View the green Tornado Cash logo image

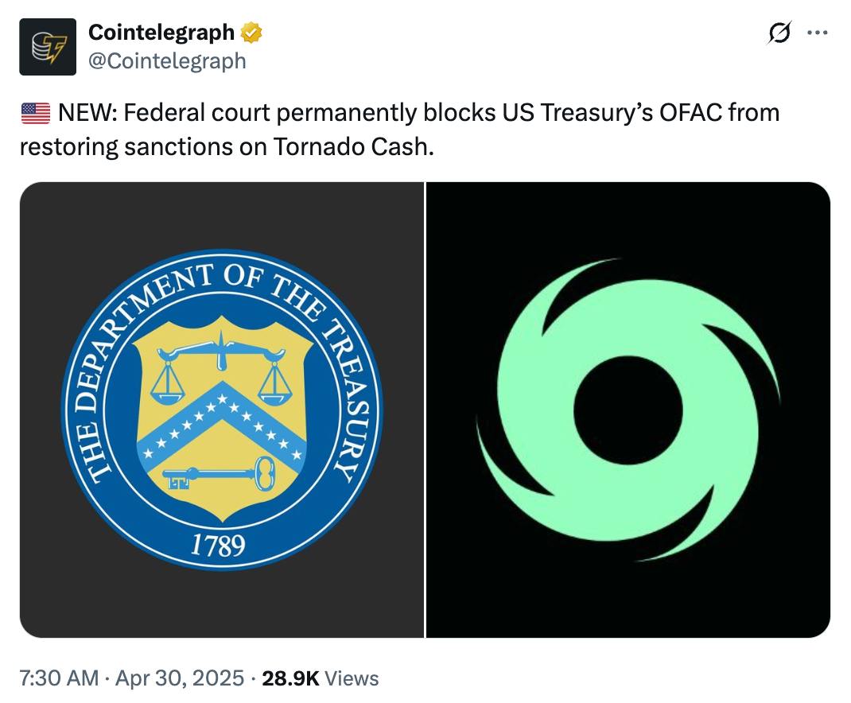pos(628,410)
